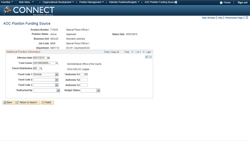Open the Fund Code 3 dropdown
The height and width of the screenshot is (141, 250).
(57, 85)
